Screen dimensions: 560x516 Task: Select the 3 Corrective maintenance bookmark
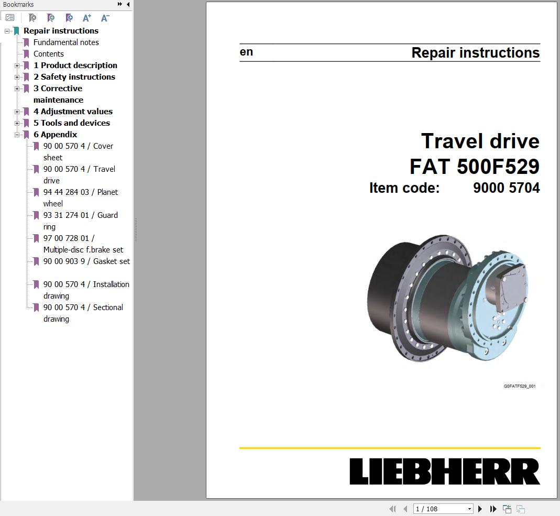[x=58, y=94]
